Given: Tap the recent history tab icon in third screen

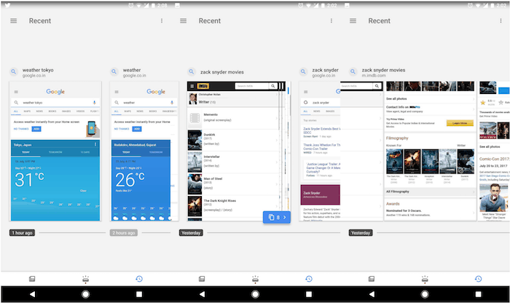Looking at the screenshot, I should click(478, 279).
